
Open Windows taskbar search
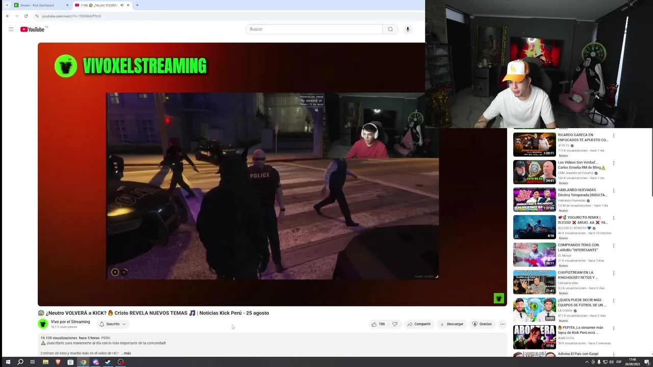20,362
